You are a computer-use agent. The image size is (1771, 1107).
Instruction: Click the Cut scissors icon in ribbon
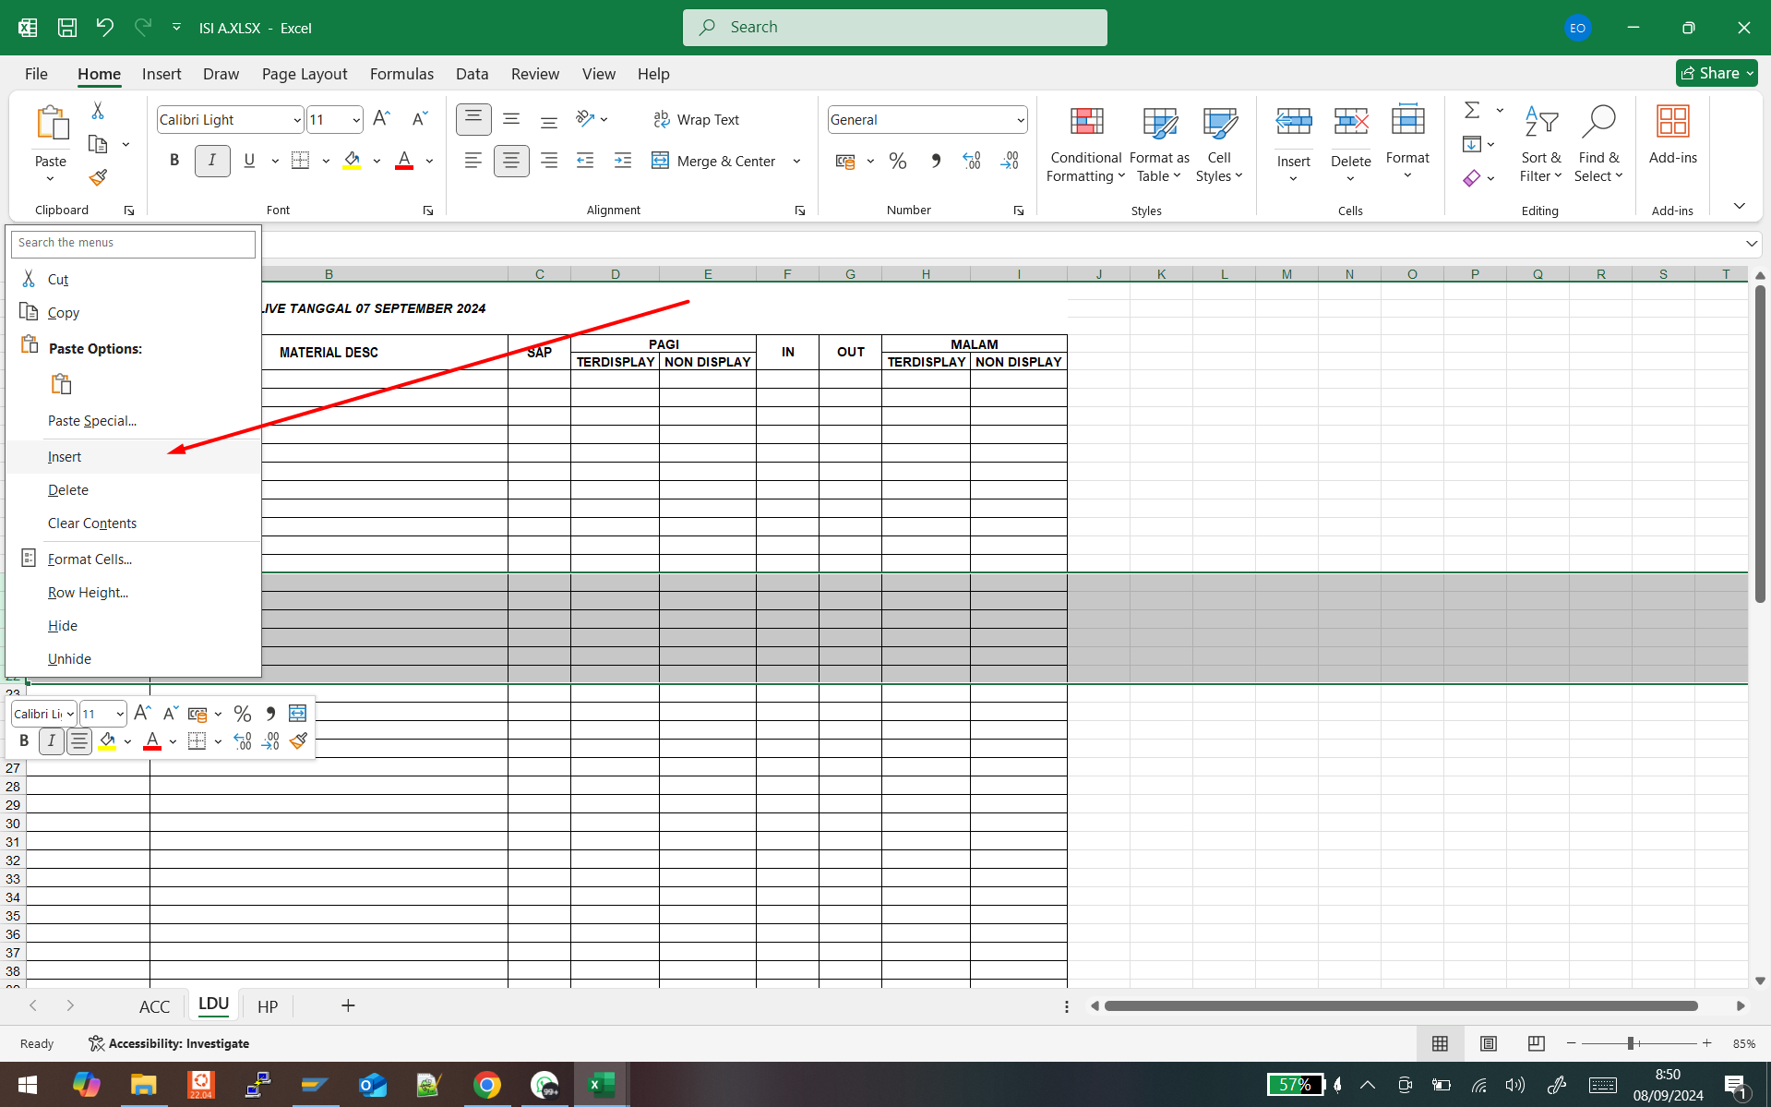[98, 111]
